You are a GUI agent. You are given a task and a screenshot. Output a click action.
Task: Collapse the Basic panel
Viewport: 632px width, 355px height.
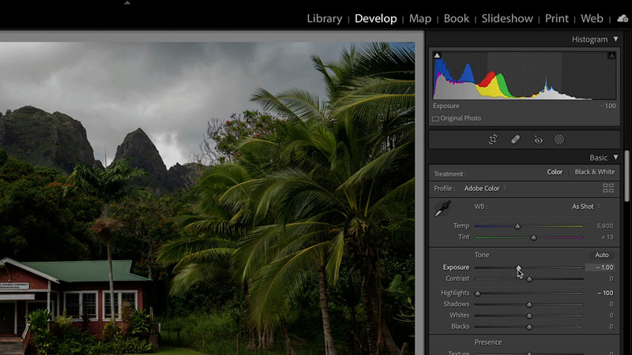[615, 157]
